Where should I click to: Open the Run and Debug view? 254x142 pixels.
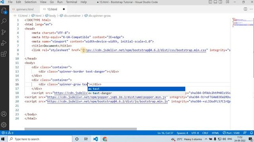tap(4, 43)
